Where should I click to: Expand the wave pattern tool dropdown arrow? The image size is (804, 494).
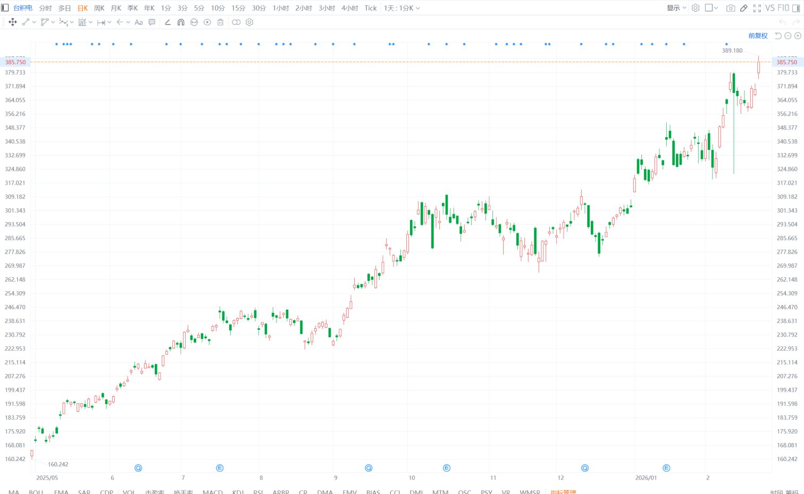[72, 22]
